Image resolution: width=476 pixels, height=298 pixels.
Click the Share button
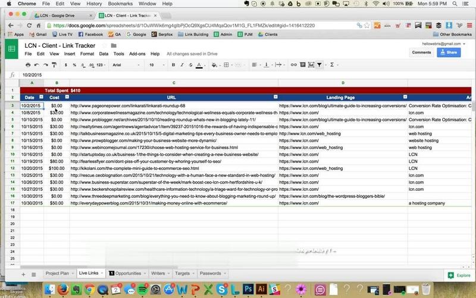449,52
